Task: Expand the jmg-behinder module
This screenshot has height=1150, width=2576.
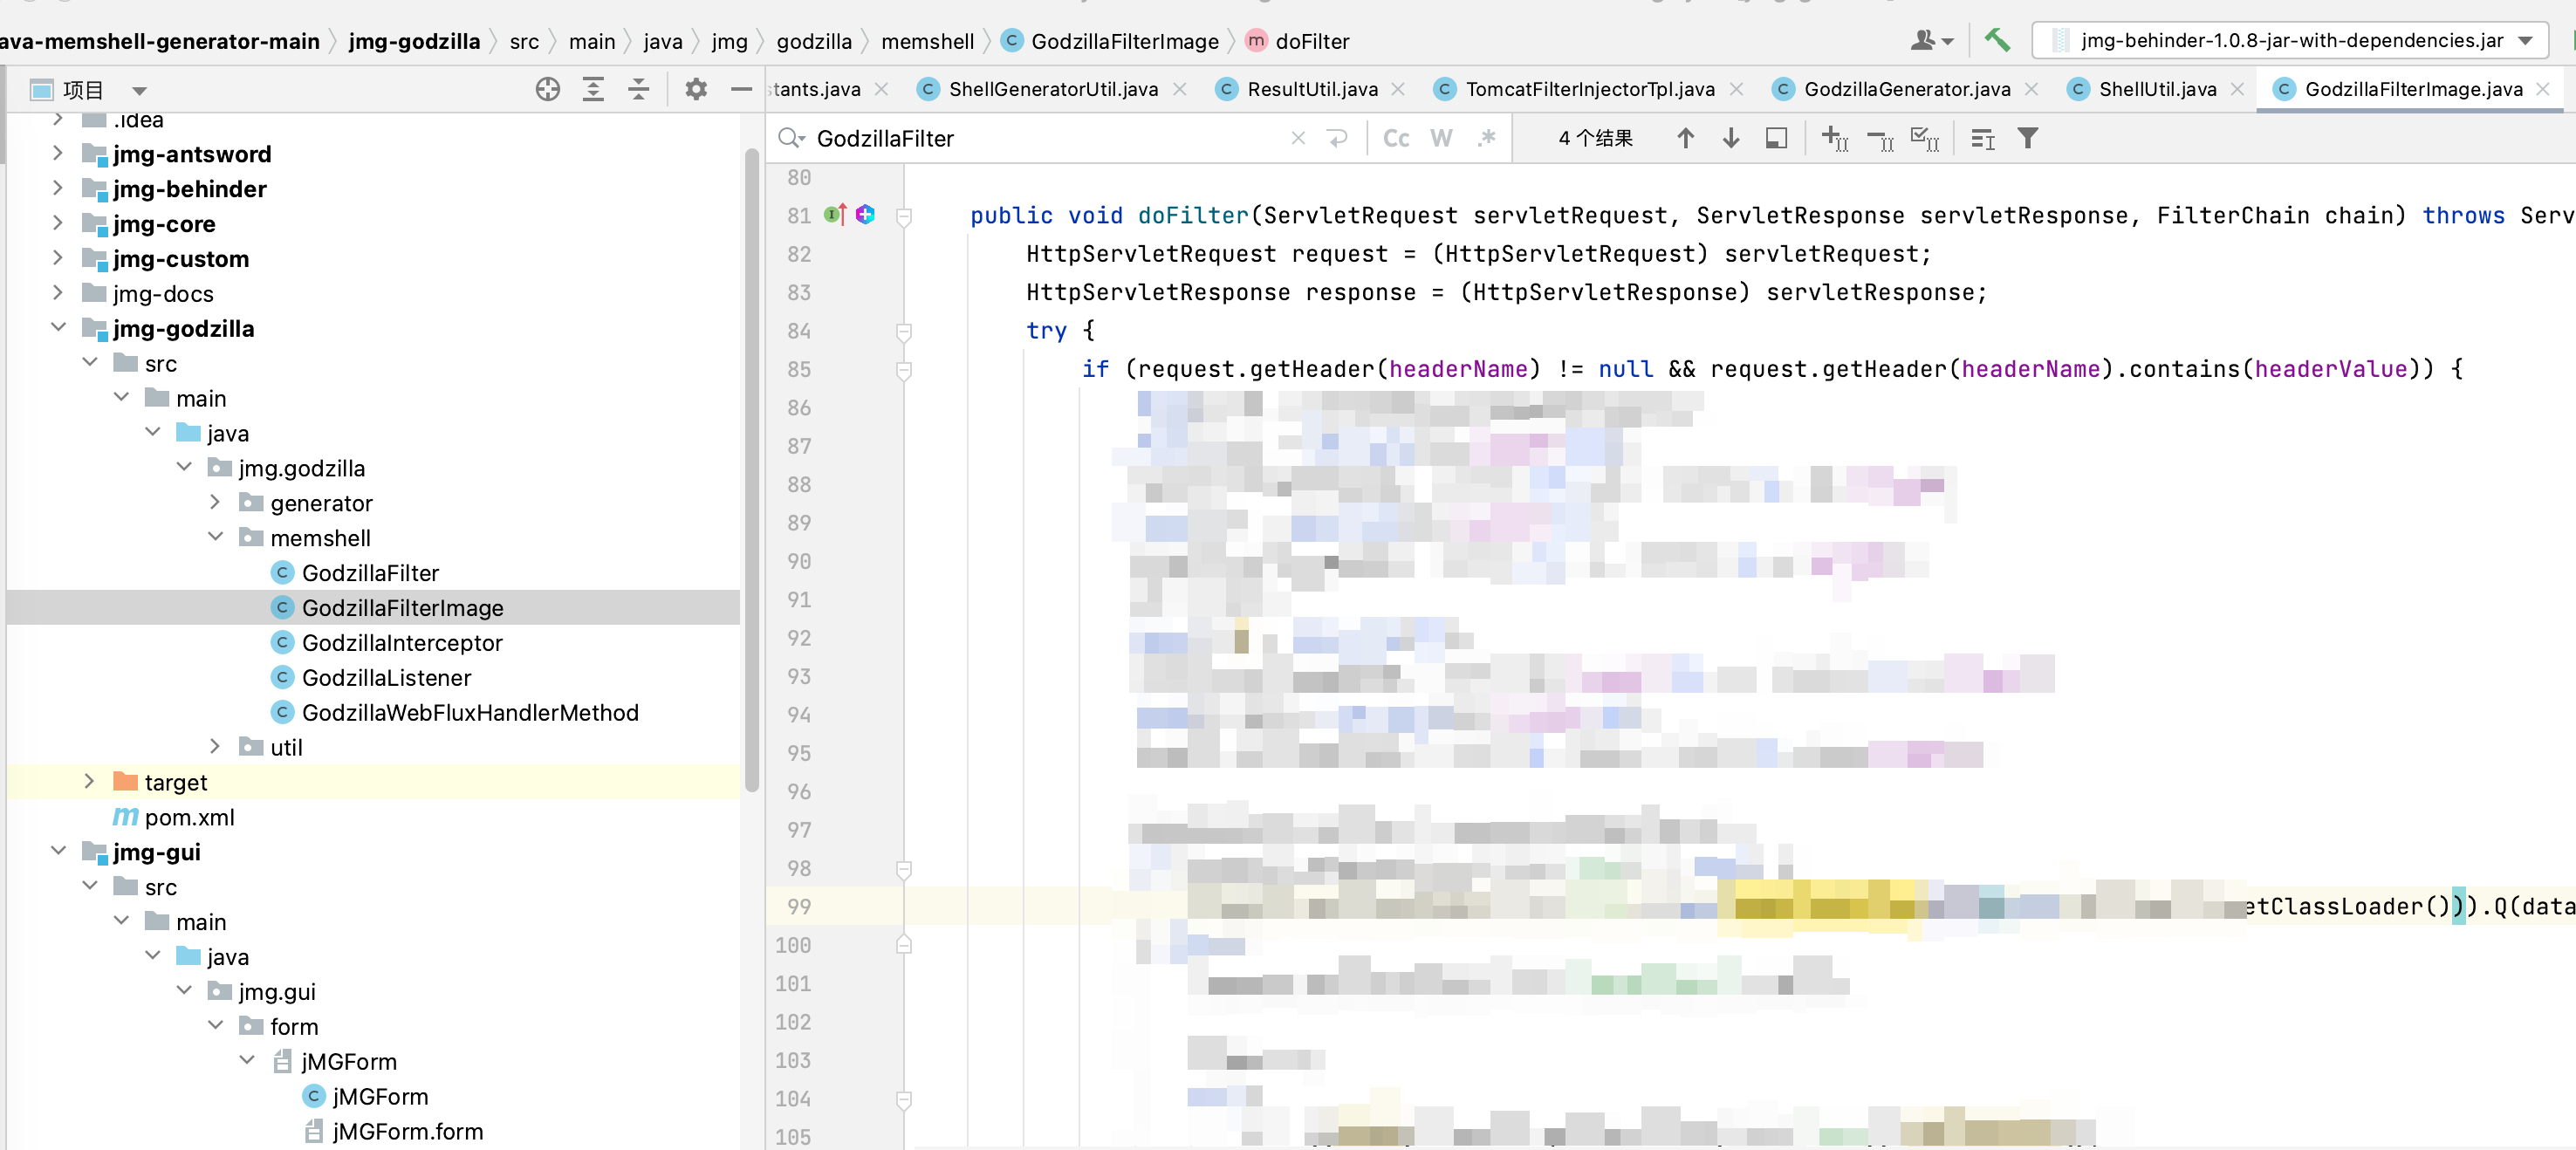Action: pos(58,188)
